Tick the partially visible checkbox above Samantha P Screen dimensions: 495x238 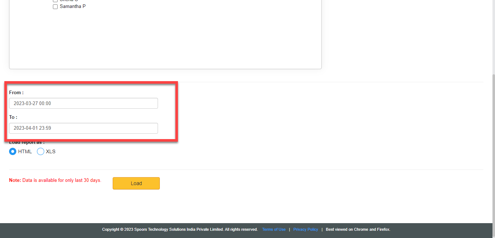(55, 1)
